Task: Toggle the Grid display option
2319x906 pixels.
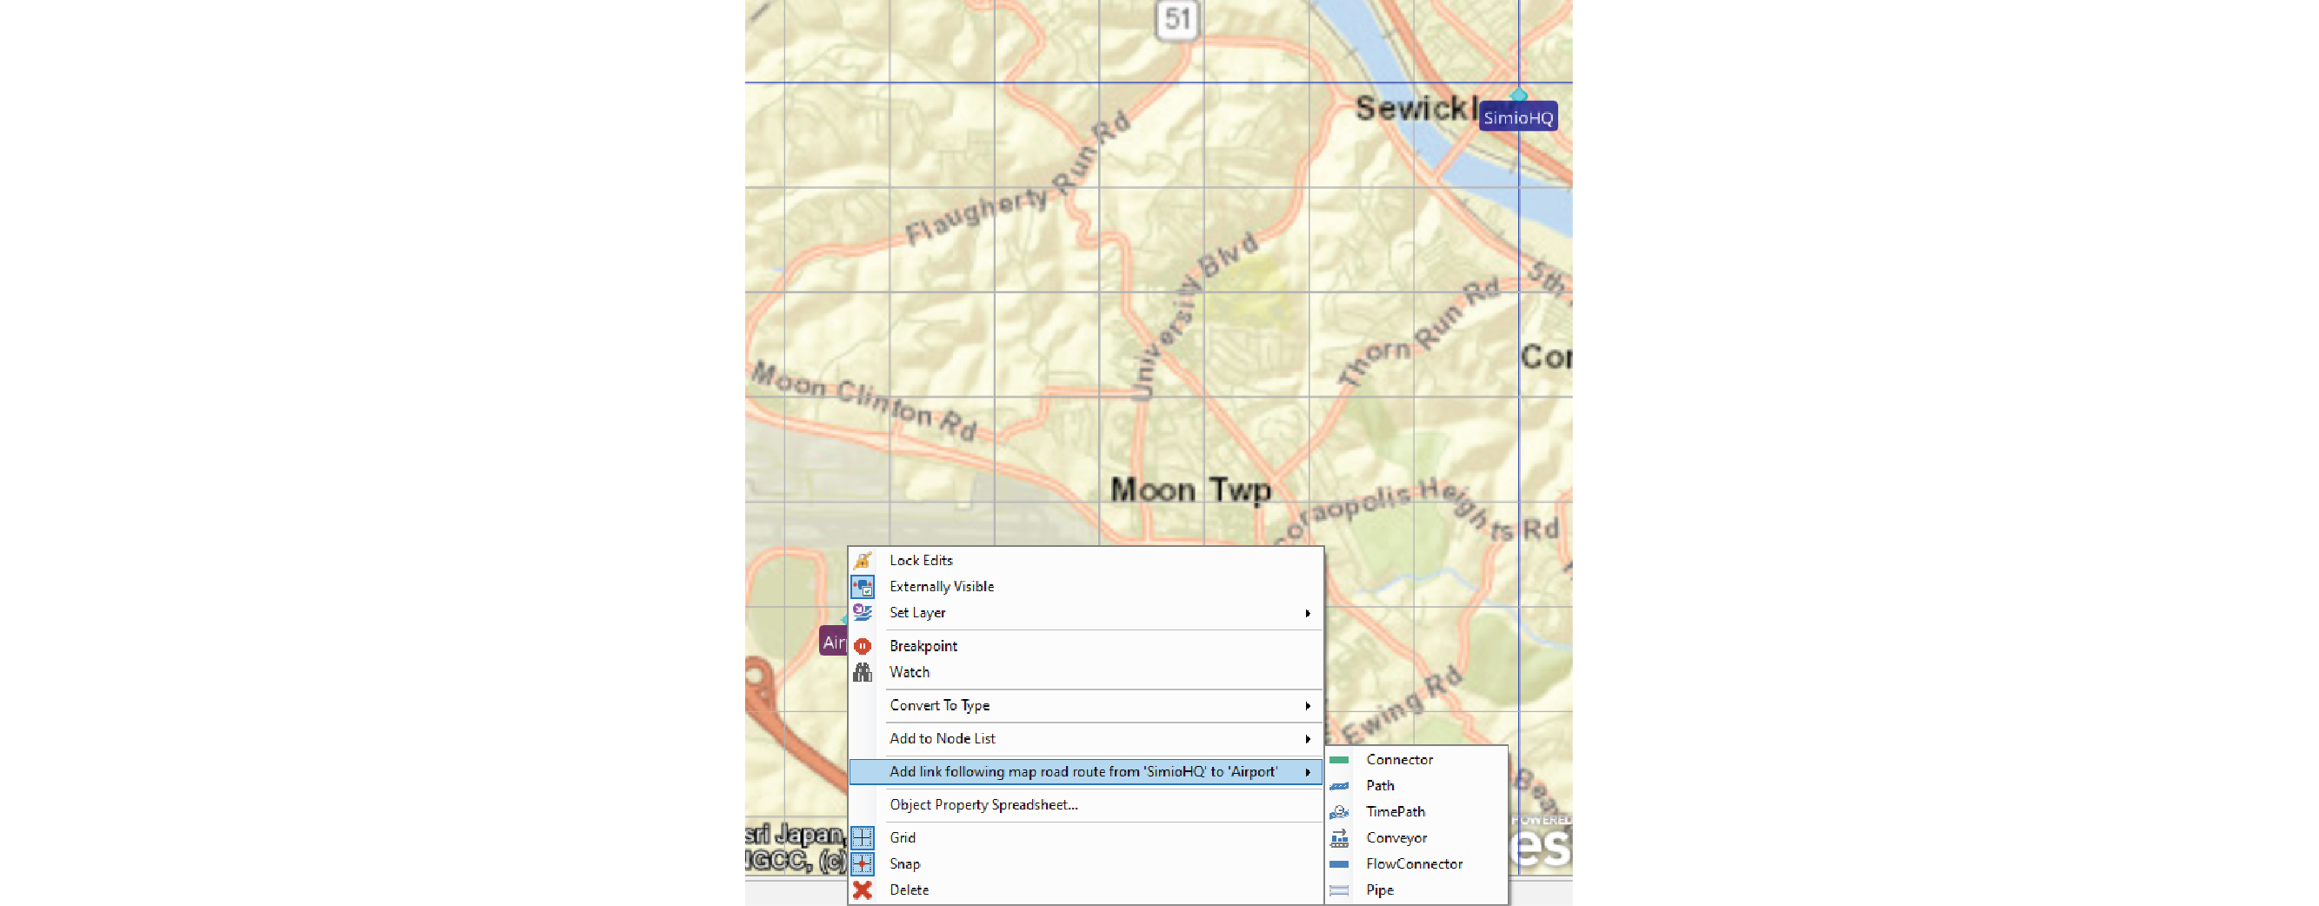Action: coord(902,837)
